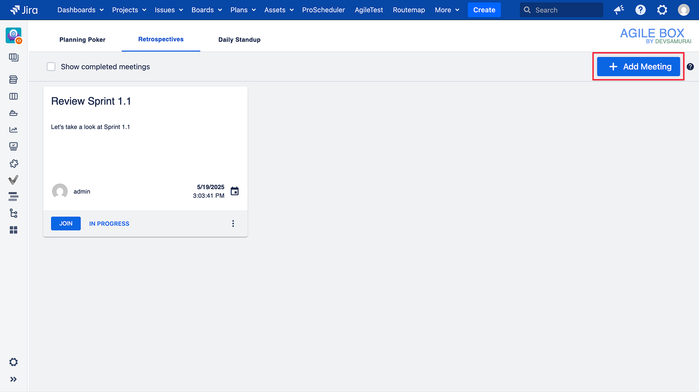Select the chart/reports icon in the left sidebar
Image resolution: width=699 pixels, height=392 pixels.
(13, 130)
